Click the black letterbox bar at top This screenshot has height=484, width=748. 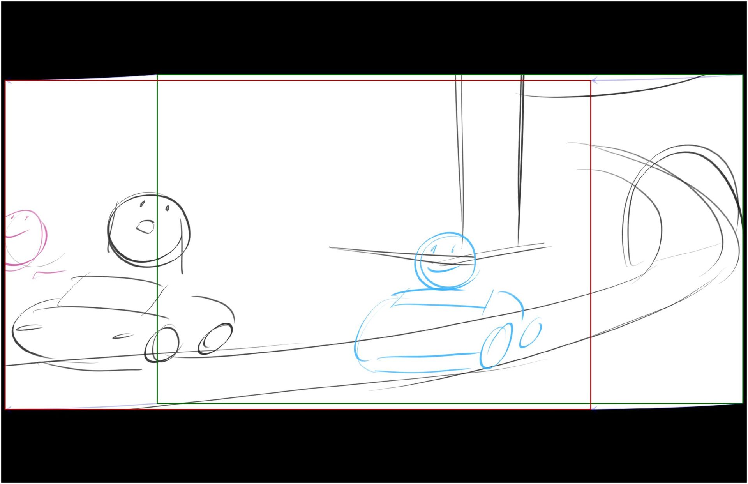pyautogui.click(x=374, y=37)
